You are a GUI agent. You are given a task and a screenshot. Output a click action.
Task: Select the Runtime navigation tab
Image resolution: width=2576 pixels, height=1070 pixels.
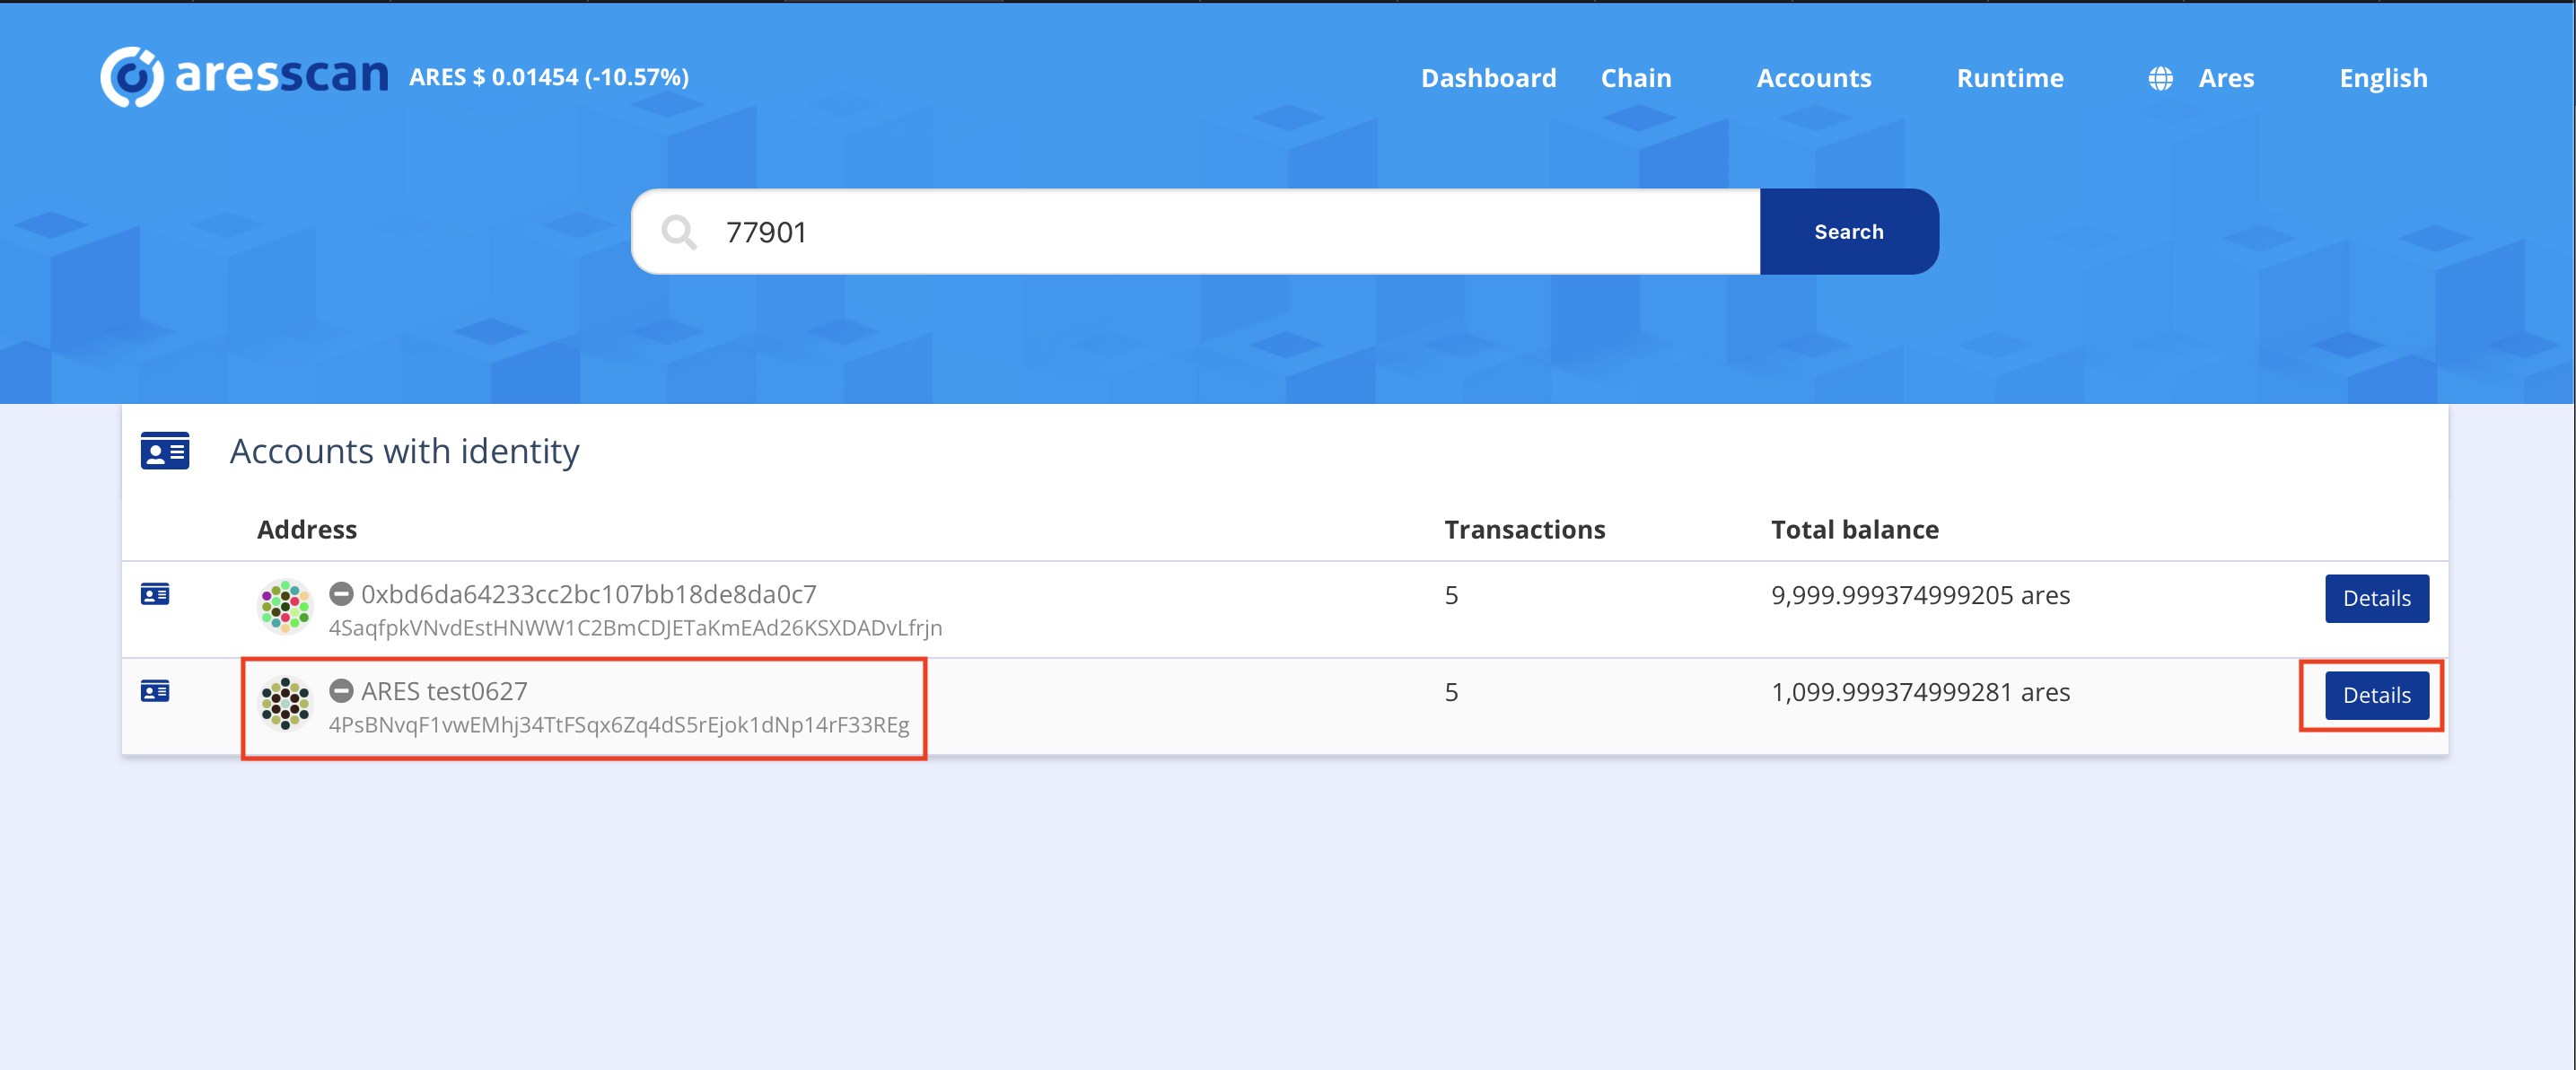point(2010,77)
